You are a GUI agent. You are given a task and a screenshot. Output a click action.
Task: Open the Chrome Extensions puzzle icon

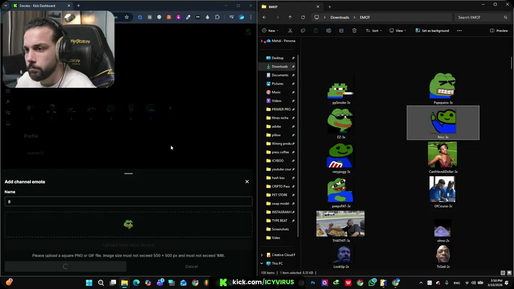217,17
